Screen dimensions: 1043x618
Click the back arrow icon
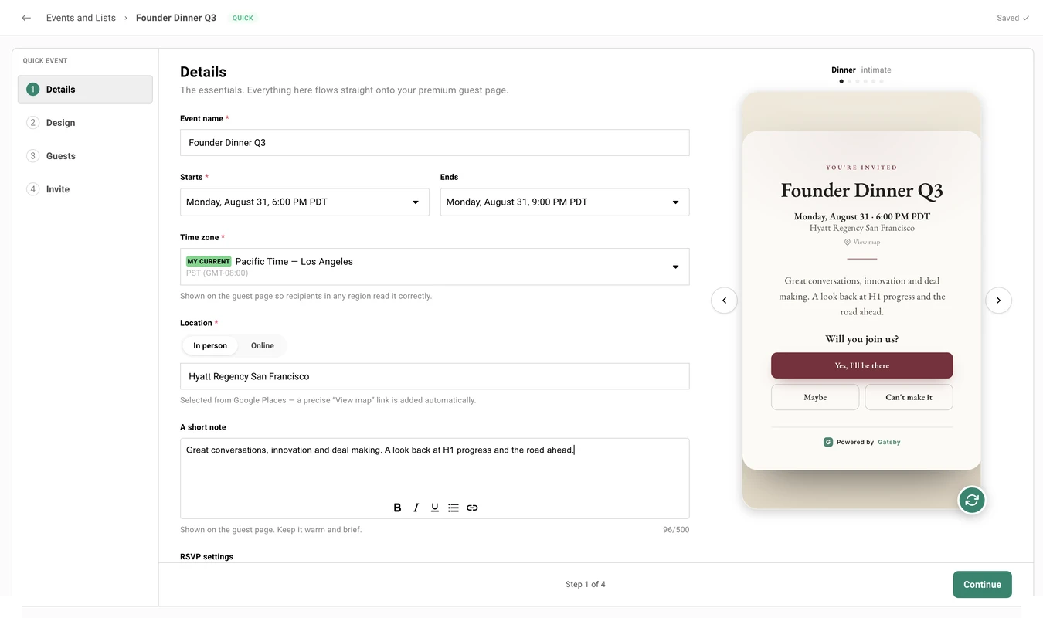pos(26,18)
